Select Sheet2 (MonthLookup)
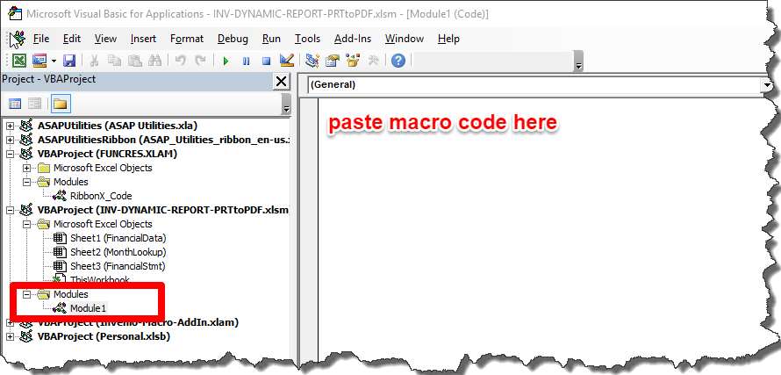The width and height of the screenshot is (781, 375). tap(118, 252)
